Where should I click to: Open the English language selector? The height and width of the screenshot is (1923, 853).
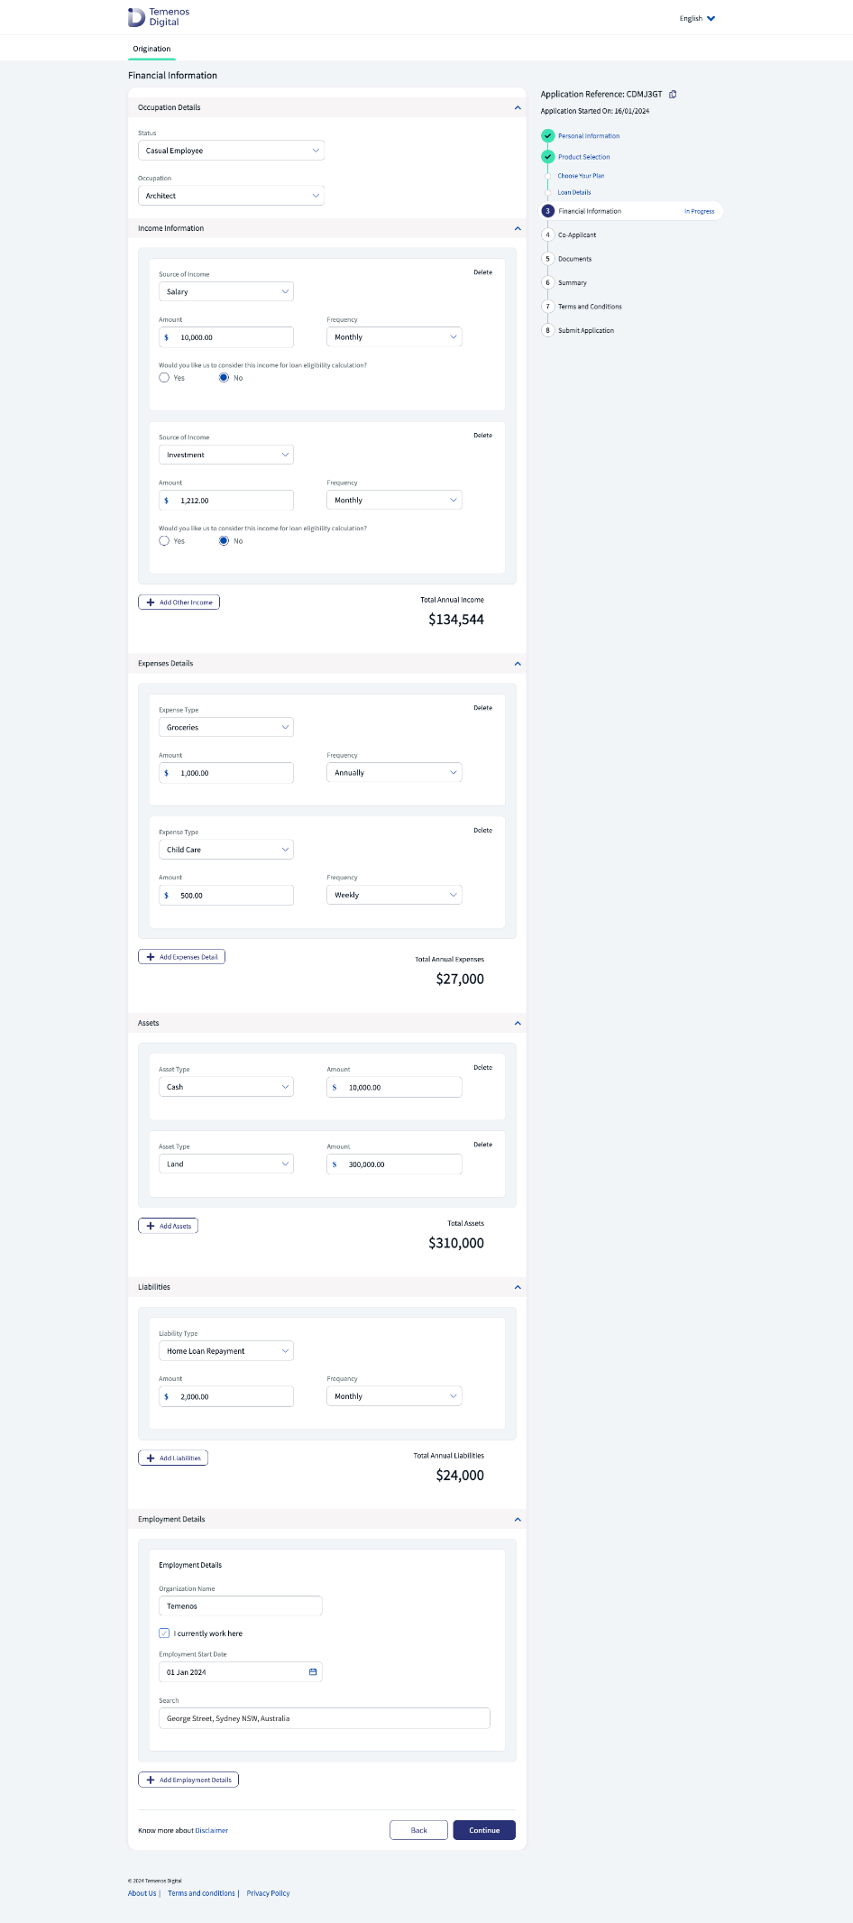697,18
